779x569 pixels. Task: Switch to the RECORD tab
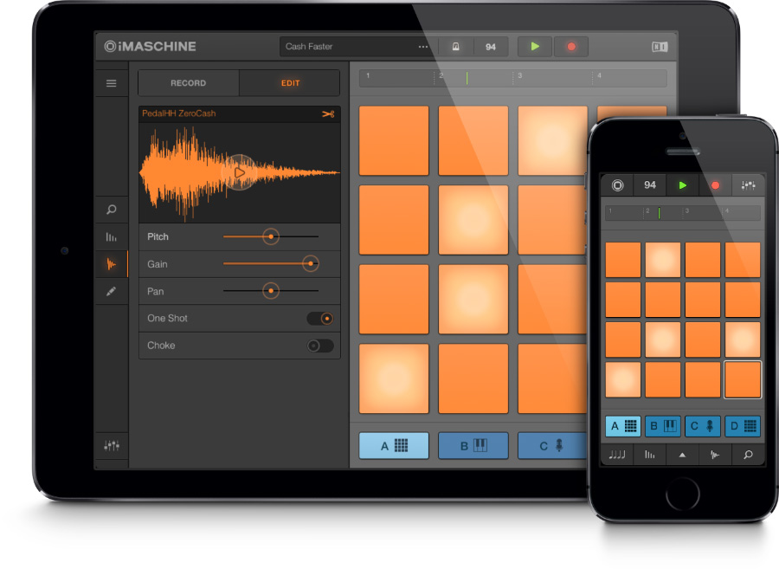(x=188, y=83)
